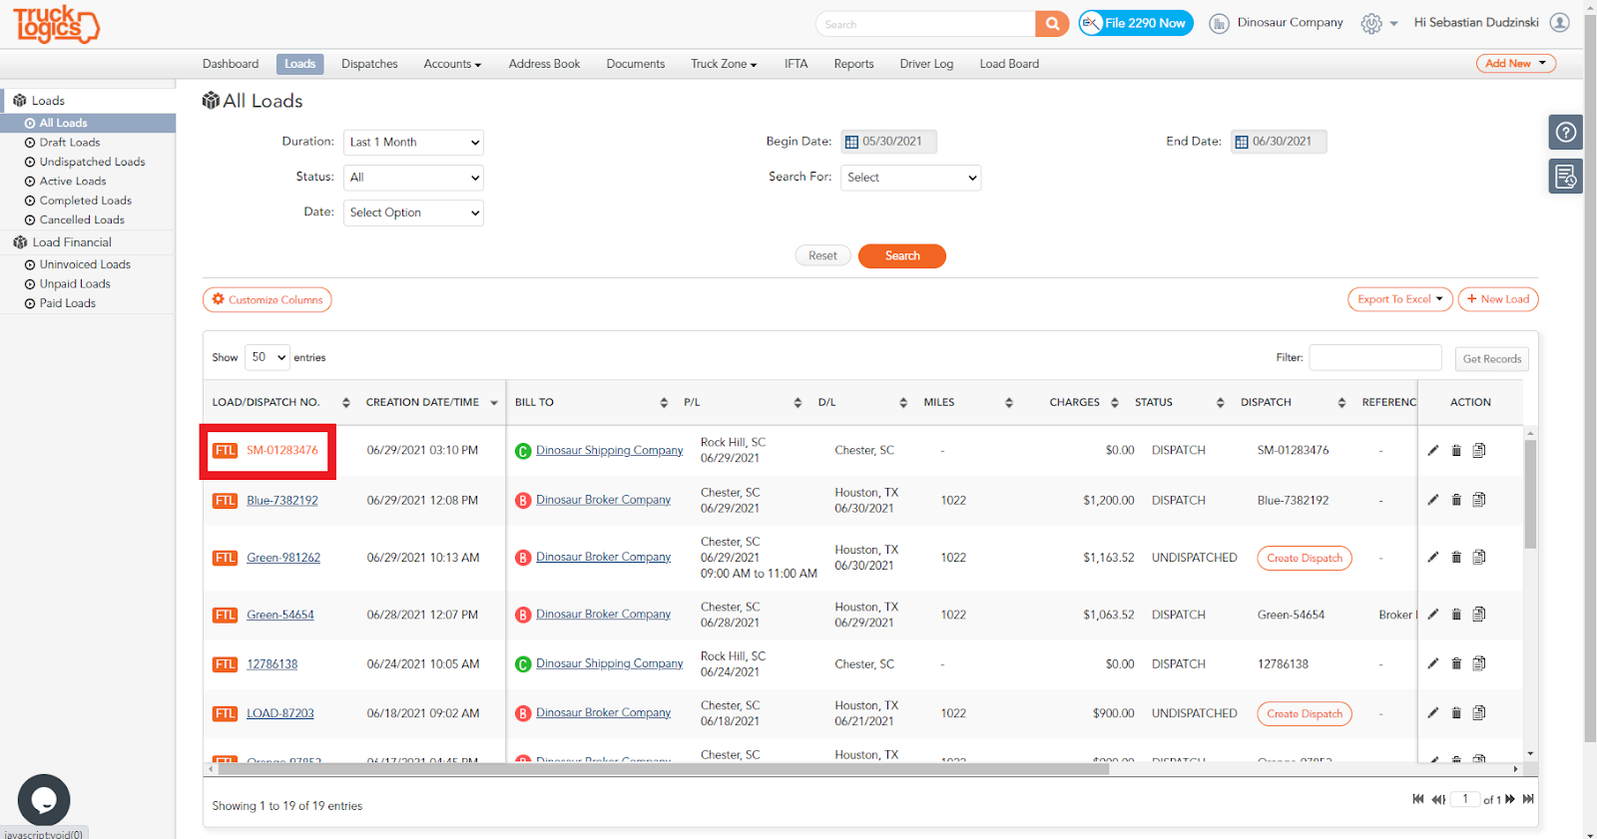Go to the previous page icon
The height and width of the screenshot is (839, 1597).
pyautogui.click(x=1438, y=799)
